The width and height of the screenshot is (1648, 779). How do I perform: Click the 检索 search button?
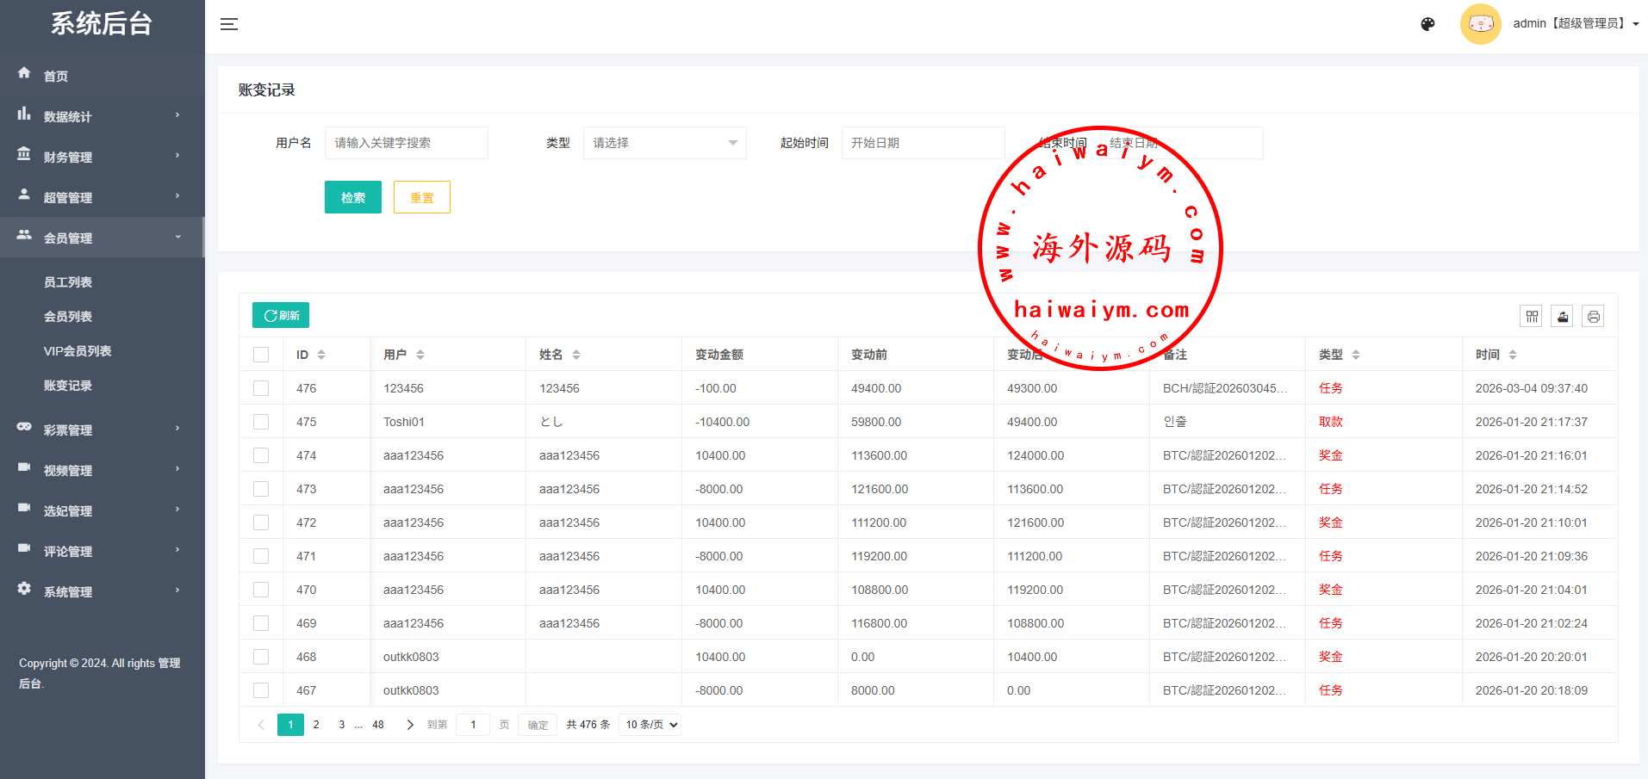pyautogui.click(x=352, y=197)
